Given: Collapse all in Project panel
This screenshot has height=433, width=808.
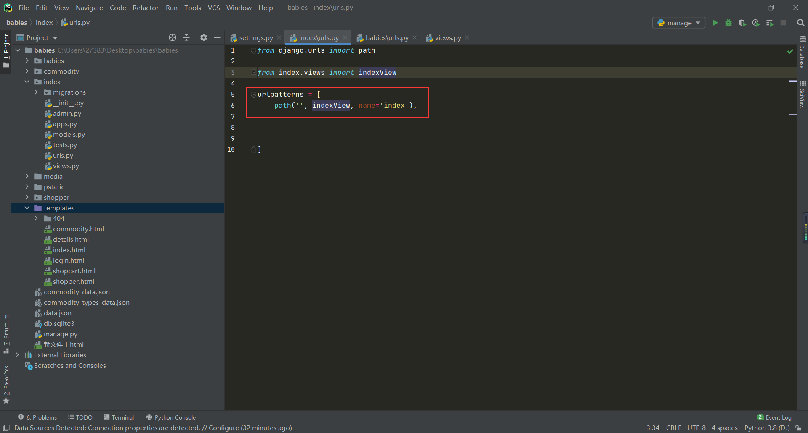Looking at the screenshot, I should (x=186, y=37).
